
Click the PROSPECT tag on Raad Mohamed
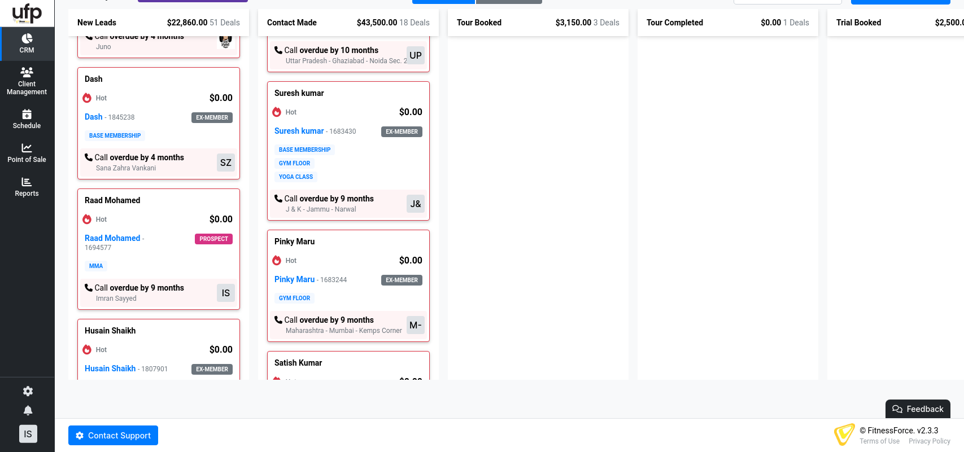coord(213,239)
